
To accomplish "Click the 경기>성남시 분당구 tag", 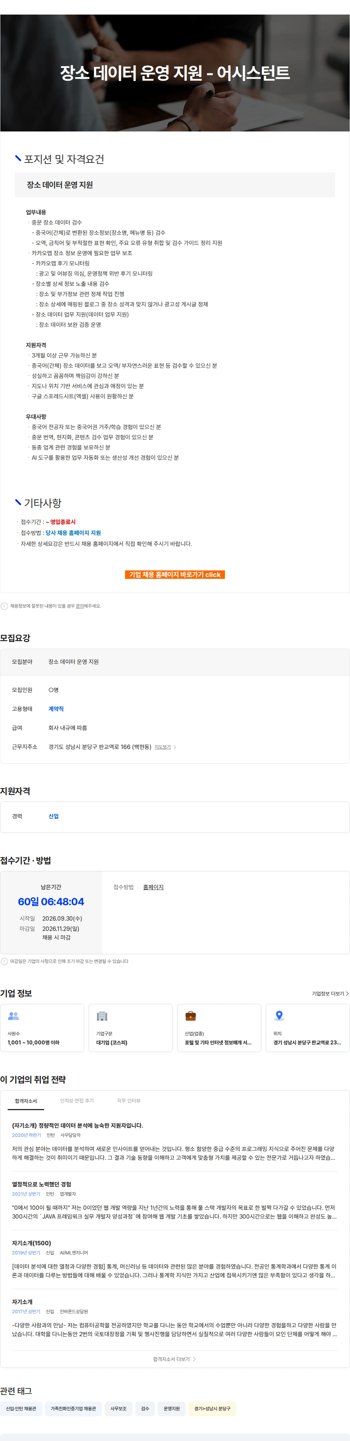I will [212, 1408].
